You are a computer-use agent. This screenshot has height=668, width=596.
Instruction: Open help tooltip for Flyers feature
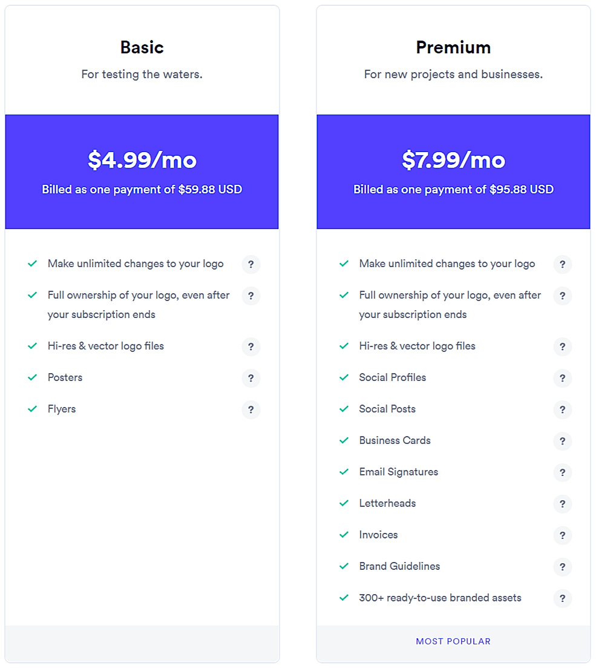(x=251, y=409)
